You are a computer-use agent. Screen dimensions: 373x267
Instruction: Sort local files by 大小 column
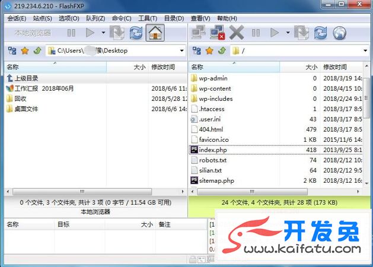click(x=127, y=67)
